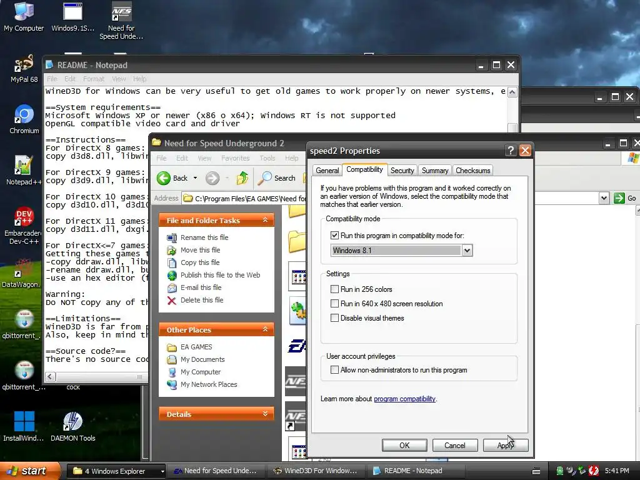The height and width of the screenshot is (480, 640).
Task: Open My Computer desktop icon
Action: coord(24,16)
